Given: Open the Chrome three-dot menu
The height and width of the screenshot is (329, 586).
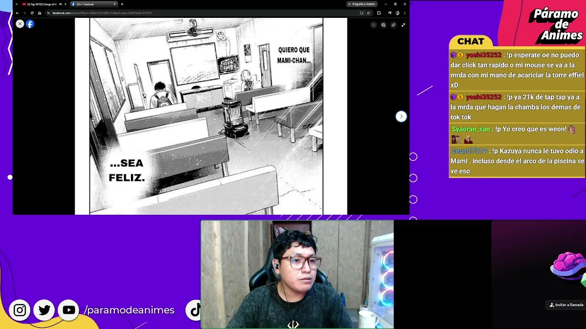Looking at the screenshot, I should (405, 13).
